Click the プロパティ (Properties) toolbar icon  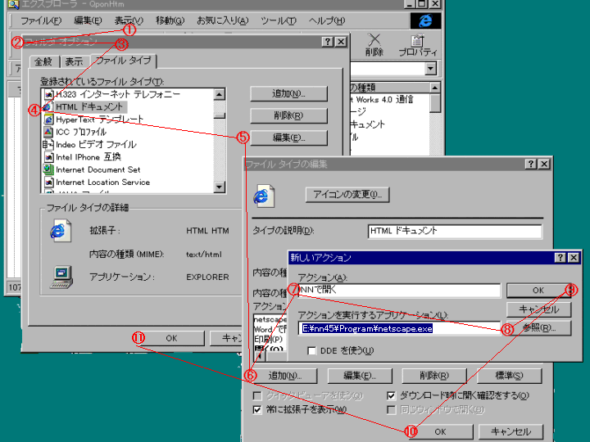click(x=418, y=43)
